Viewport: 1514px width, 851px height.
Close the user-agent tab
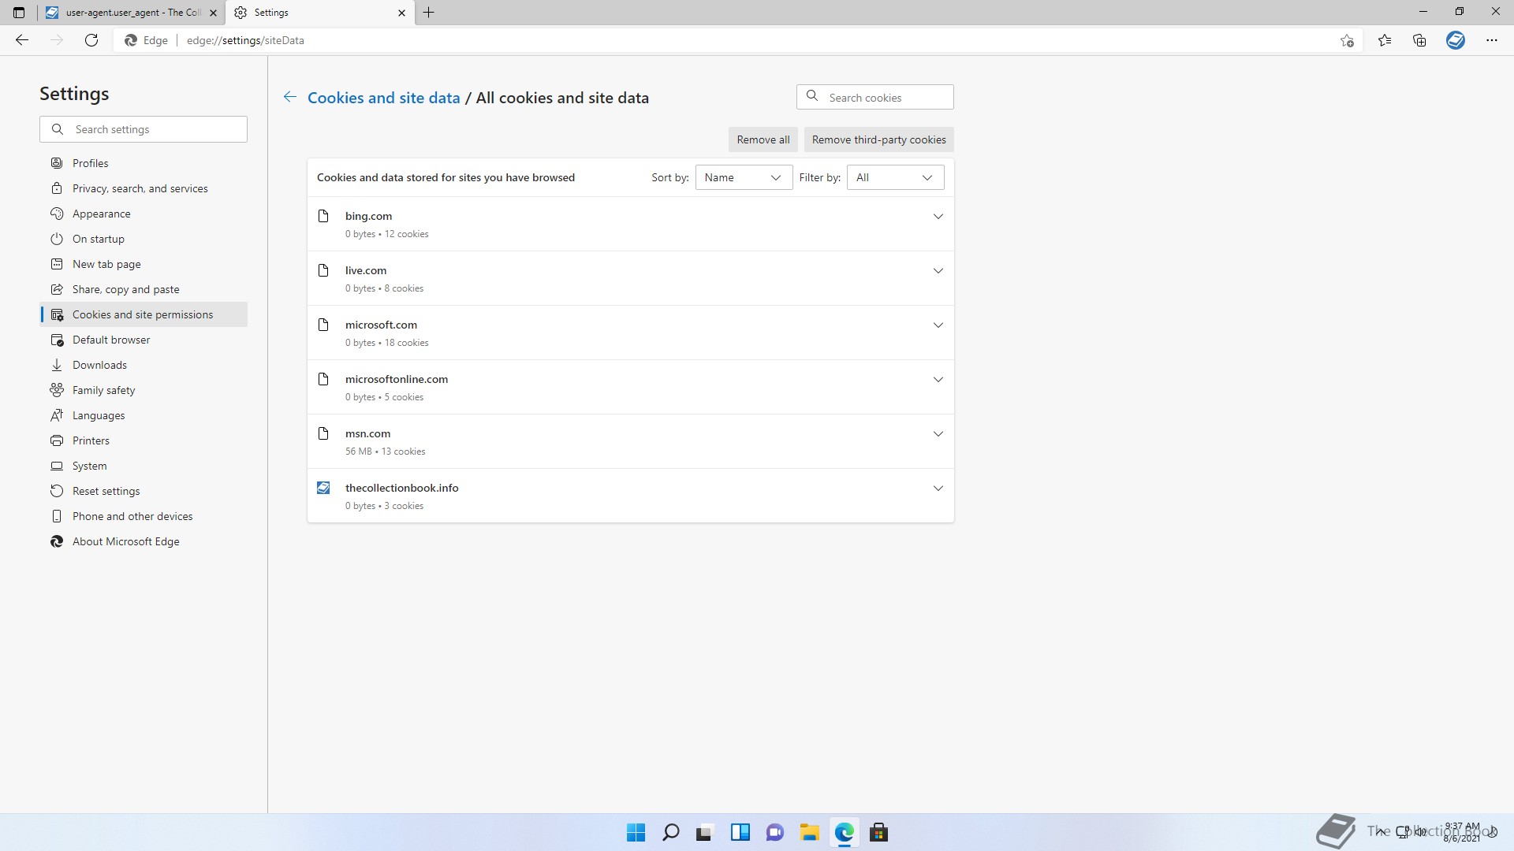point(213,13)
